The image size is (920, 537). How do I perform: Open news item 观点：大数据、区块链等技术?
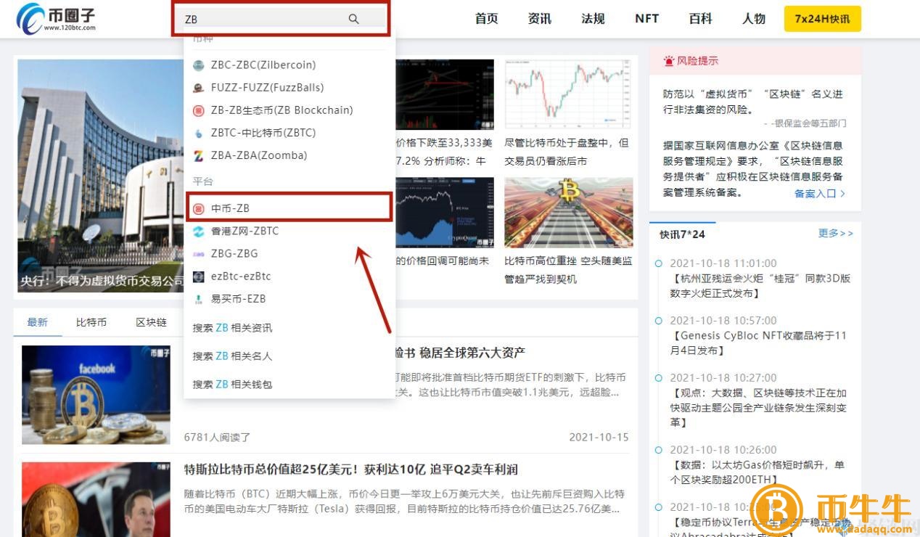(x=757, y=407)
